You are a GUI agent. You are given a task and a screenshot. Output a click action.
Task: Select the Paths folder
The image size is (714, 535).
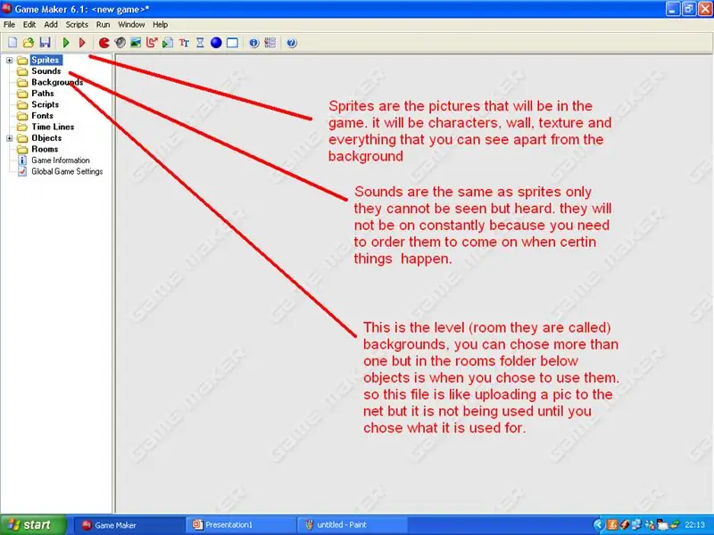point(42,94)
